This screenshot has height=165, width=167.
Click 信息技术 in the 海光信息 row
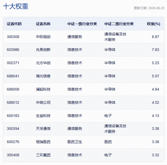point(75,76)
